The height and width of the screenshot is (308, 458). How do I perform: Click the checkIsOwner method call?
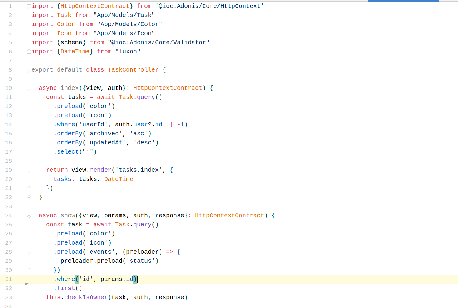click(86, 297)
